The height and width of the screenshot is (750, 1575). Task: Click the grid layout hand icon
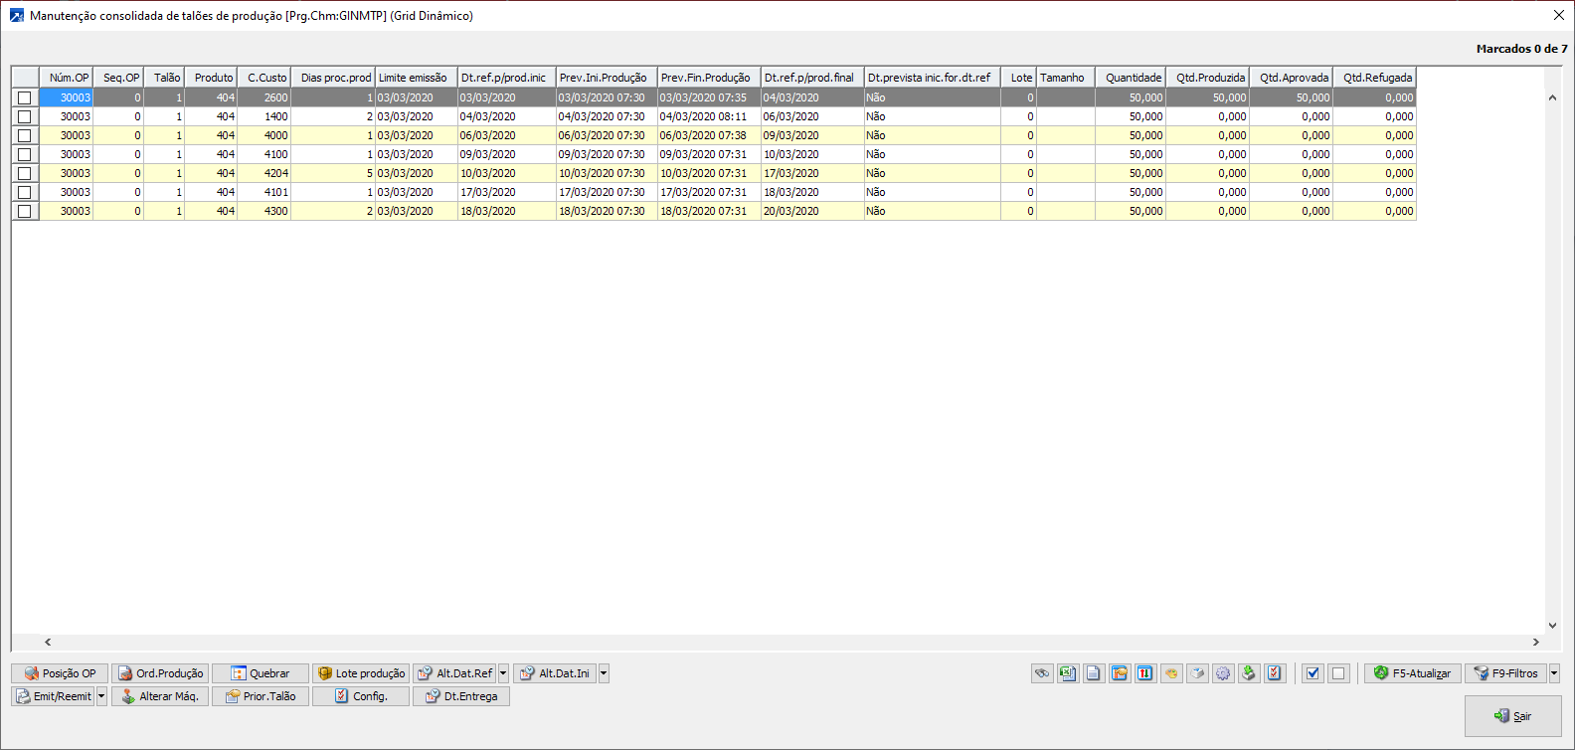pos(1120,673)
